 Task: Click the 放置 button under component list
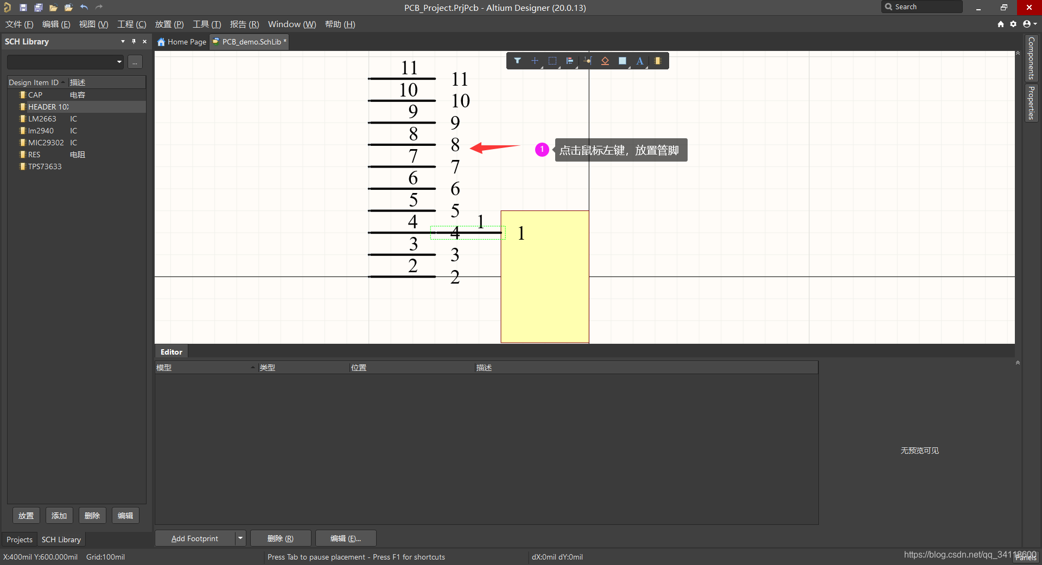click(26, 516)
